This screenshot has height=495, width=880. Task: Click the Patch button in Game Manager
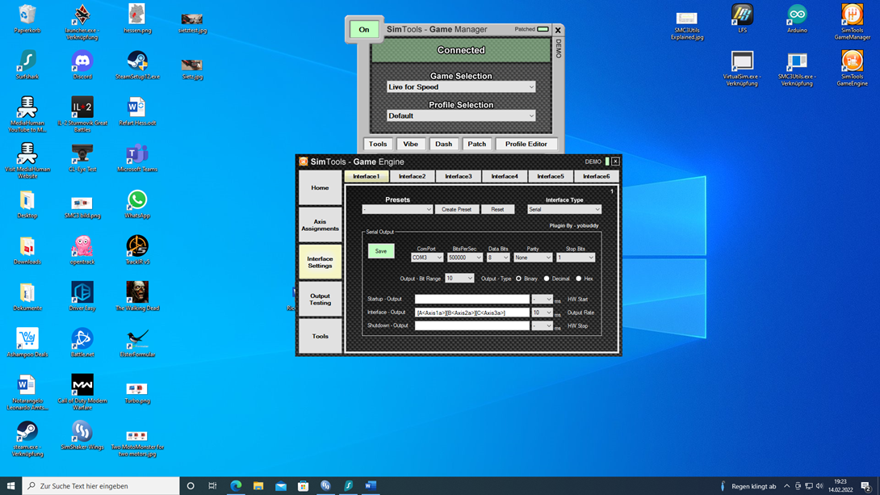coord(476,145)
